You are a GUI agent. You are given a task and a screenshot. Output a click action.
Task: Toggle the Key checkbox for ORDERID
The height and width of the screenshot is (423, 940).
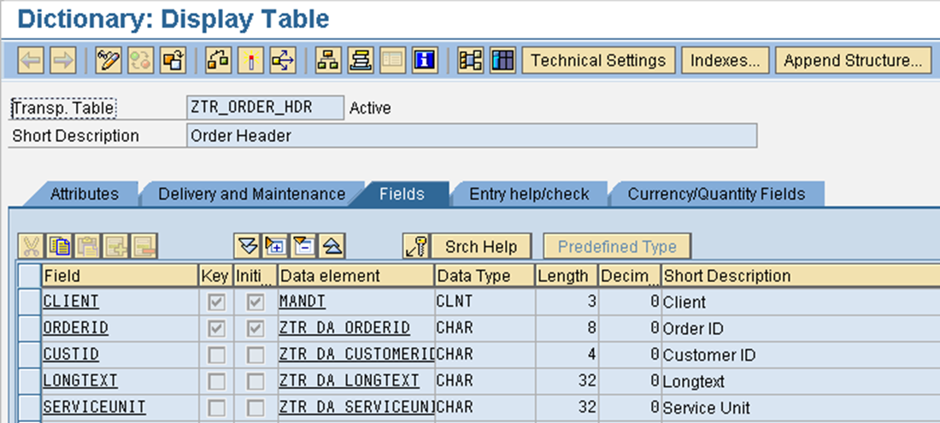pos(217,328)
